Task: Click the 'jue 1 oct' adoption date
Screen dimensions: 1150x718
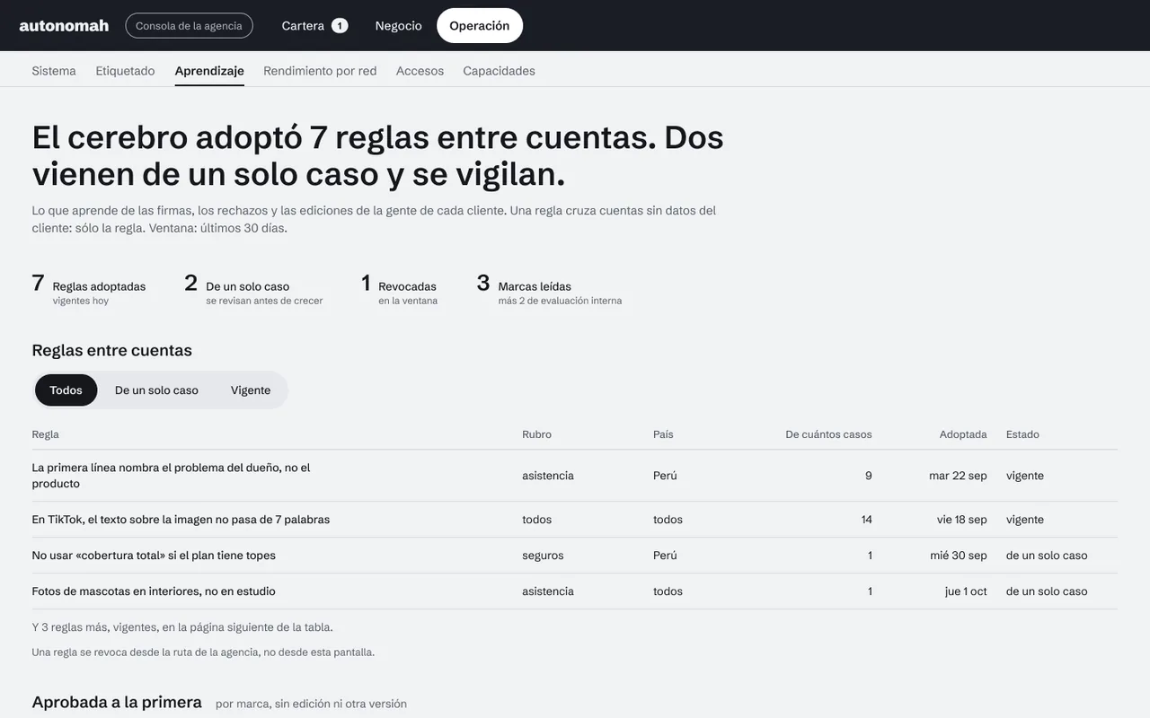Action: (x=966, y=591)
